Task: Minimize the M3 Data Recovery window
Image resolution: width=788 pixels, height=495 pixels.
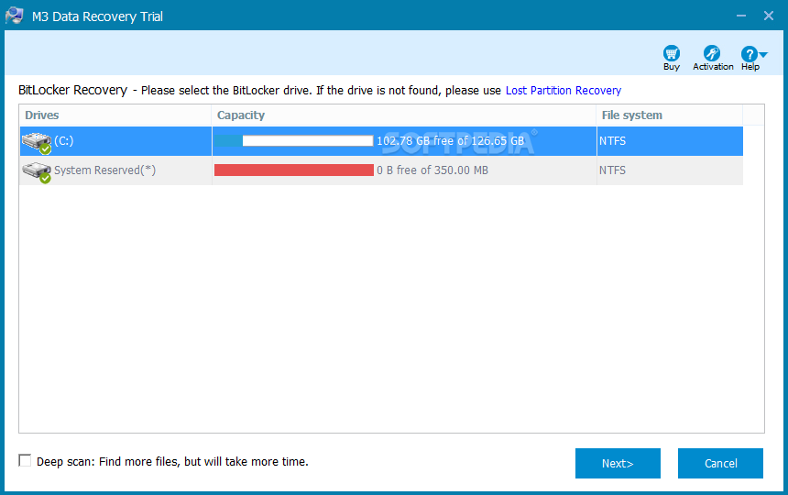Action: [740, 16]
